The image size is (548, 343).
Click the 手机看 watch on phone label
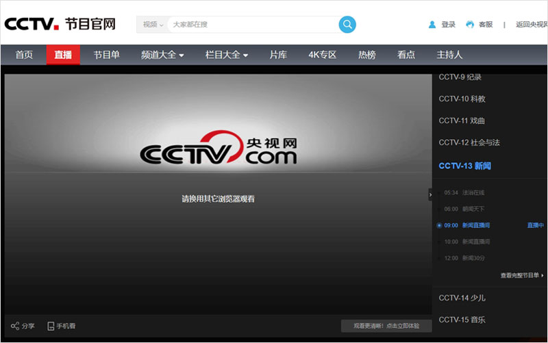(x=66, y=327)
